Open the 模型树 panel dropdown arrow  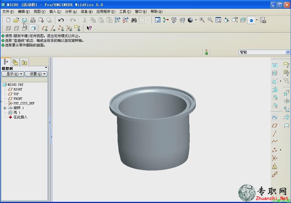pyautogui.click(x=46, y=68)
